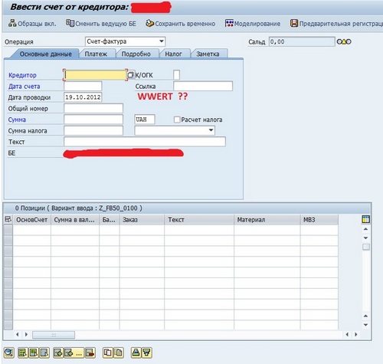Click the Материал column header
383x364 pixels.
coord(267,220)
